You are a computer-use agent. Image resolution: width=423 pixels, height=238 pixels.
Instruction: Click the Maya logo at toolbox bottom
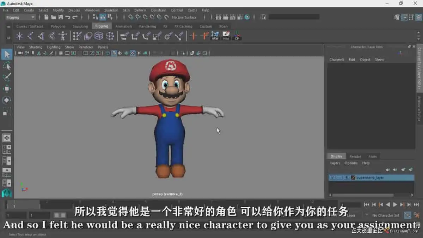[7, 193]
